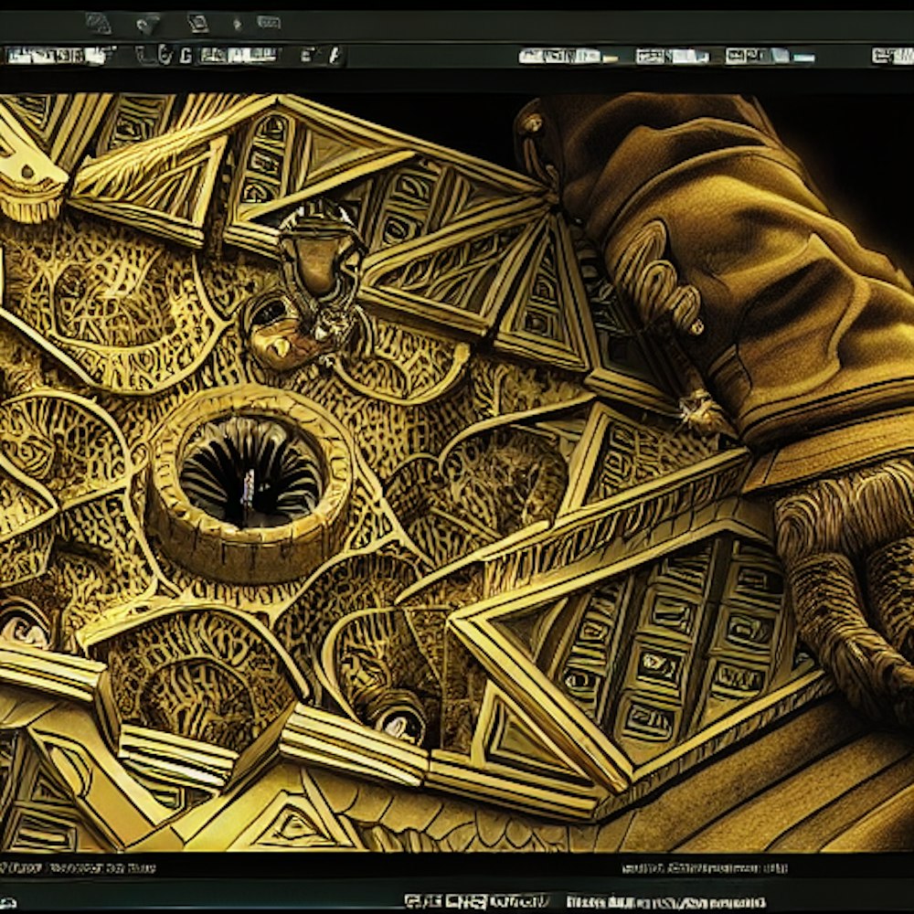Screen dimensions: 914x914
Task: Click the label box at the toolbar's far right edge
Action: tap(892, 56)
